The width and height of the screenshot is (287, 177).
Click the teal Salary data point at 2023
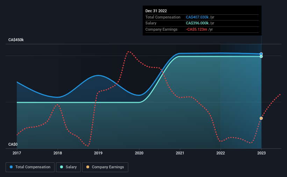[261, 56]
